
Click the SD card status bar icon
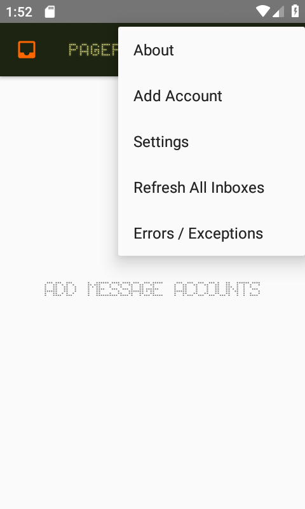click(50, 11)
